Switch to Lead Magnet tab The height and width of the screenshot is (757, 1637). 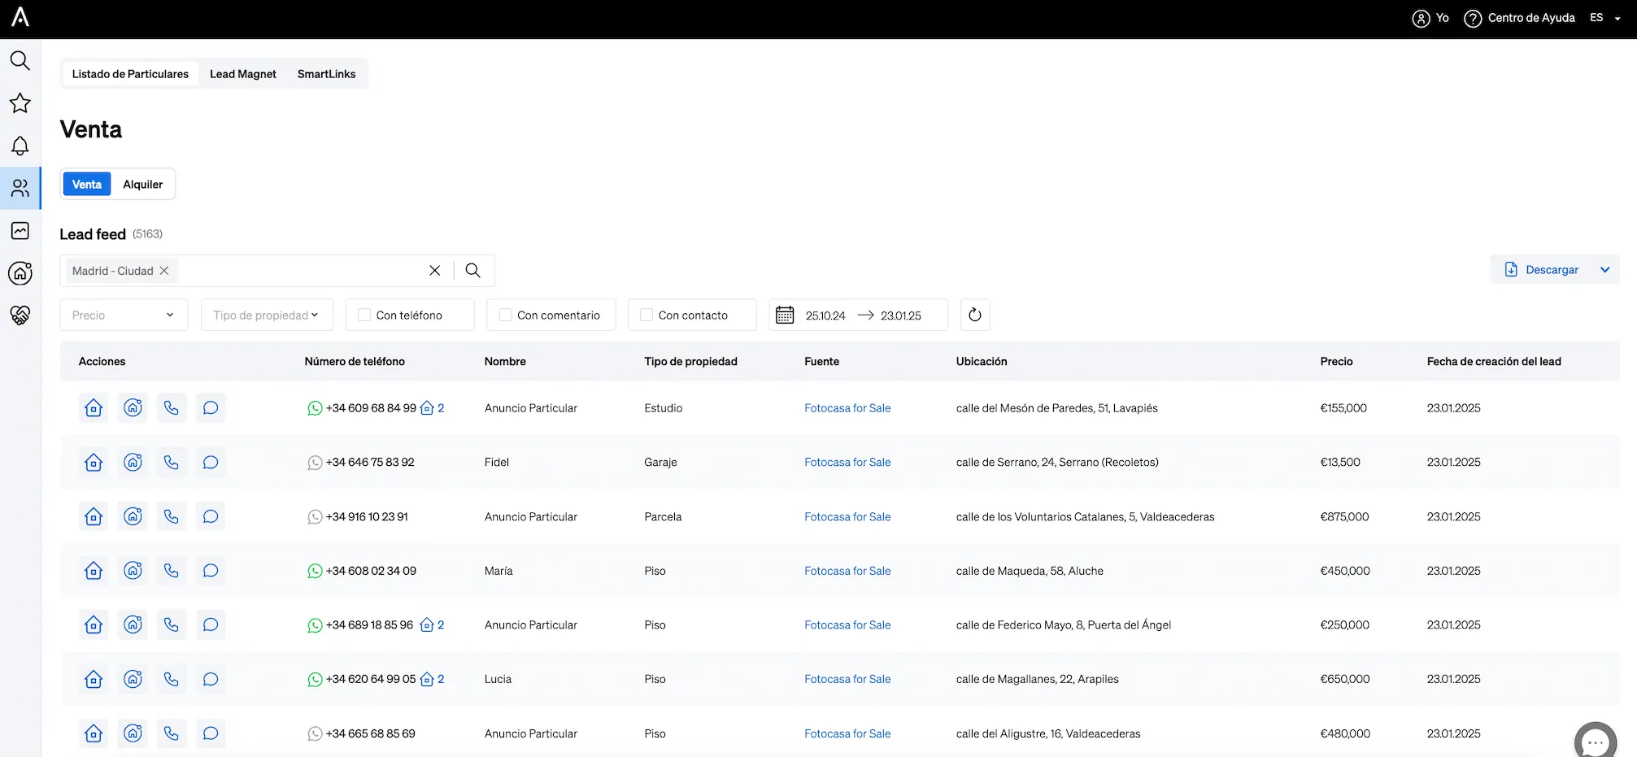click(243, 74)
